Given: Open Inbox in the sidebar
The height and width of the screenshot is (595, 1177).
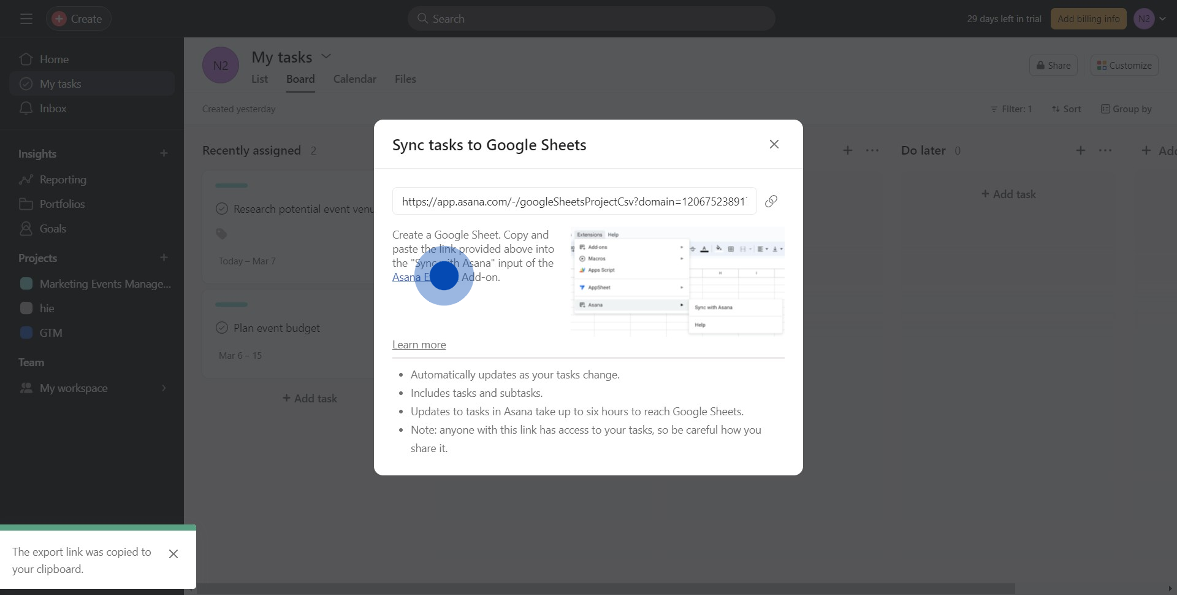Looking at the screenshot, I should pos(92,109).
